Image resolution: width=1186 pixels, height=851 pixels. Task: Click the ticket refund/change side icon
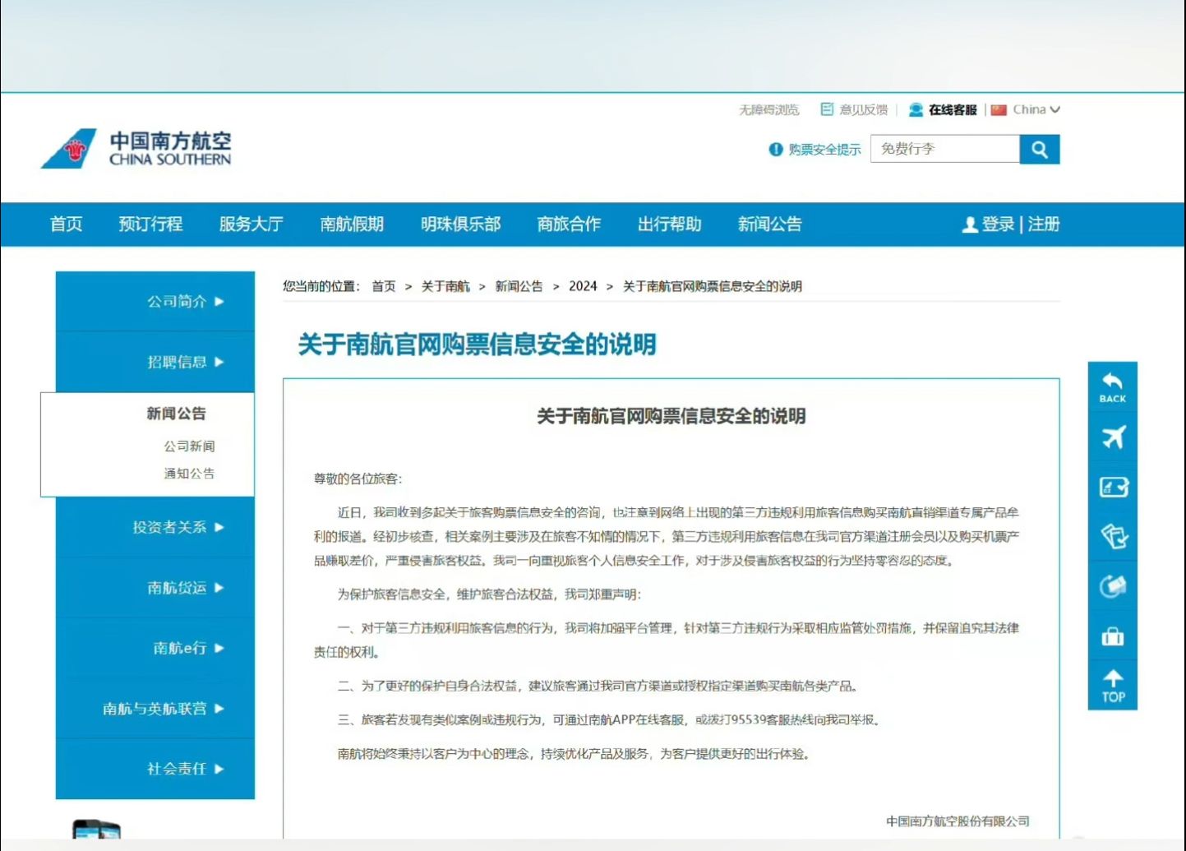pyautogui.click(x=1112, y=586)
